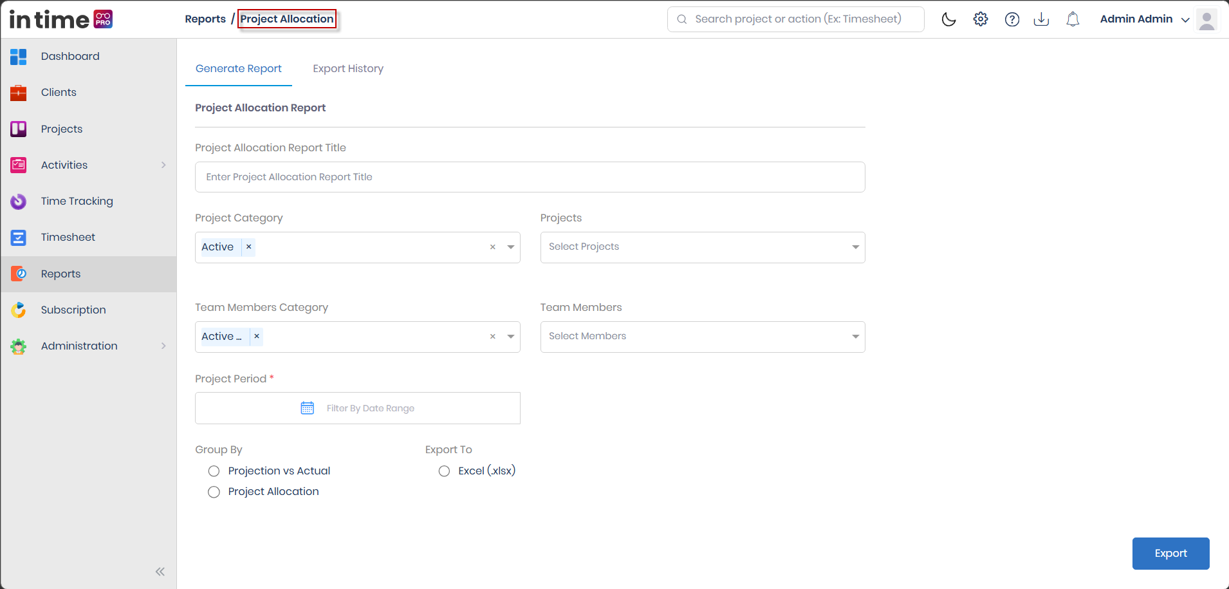Remove Active tag from Team Members Category
Viewport: 1229px width, 589px height.
tap(257, 337)
